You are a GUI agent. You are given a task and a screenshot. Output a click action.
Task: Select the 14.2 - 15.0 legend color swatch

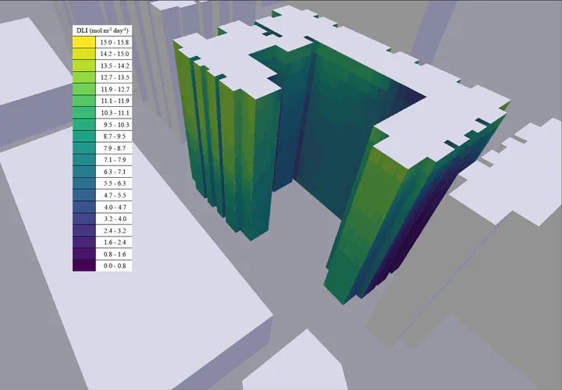click(84, 54)
